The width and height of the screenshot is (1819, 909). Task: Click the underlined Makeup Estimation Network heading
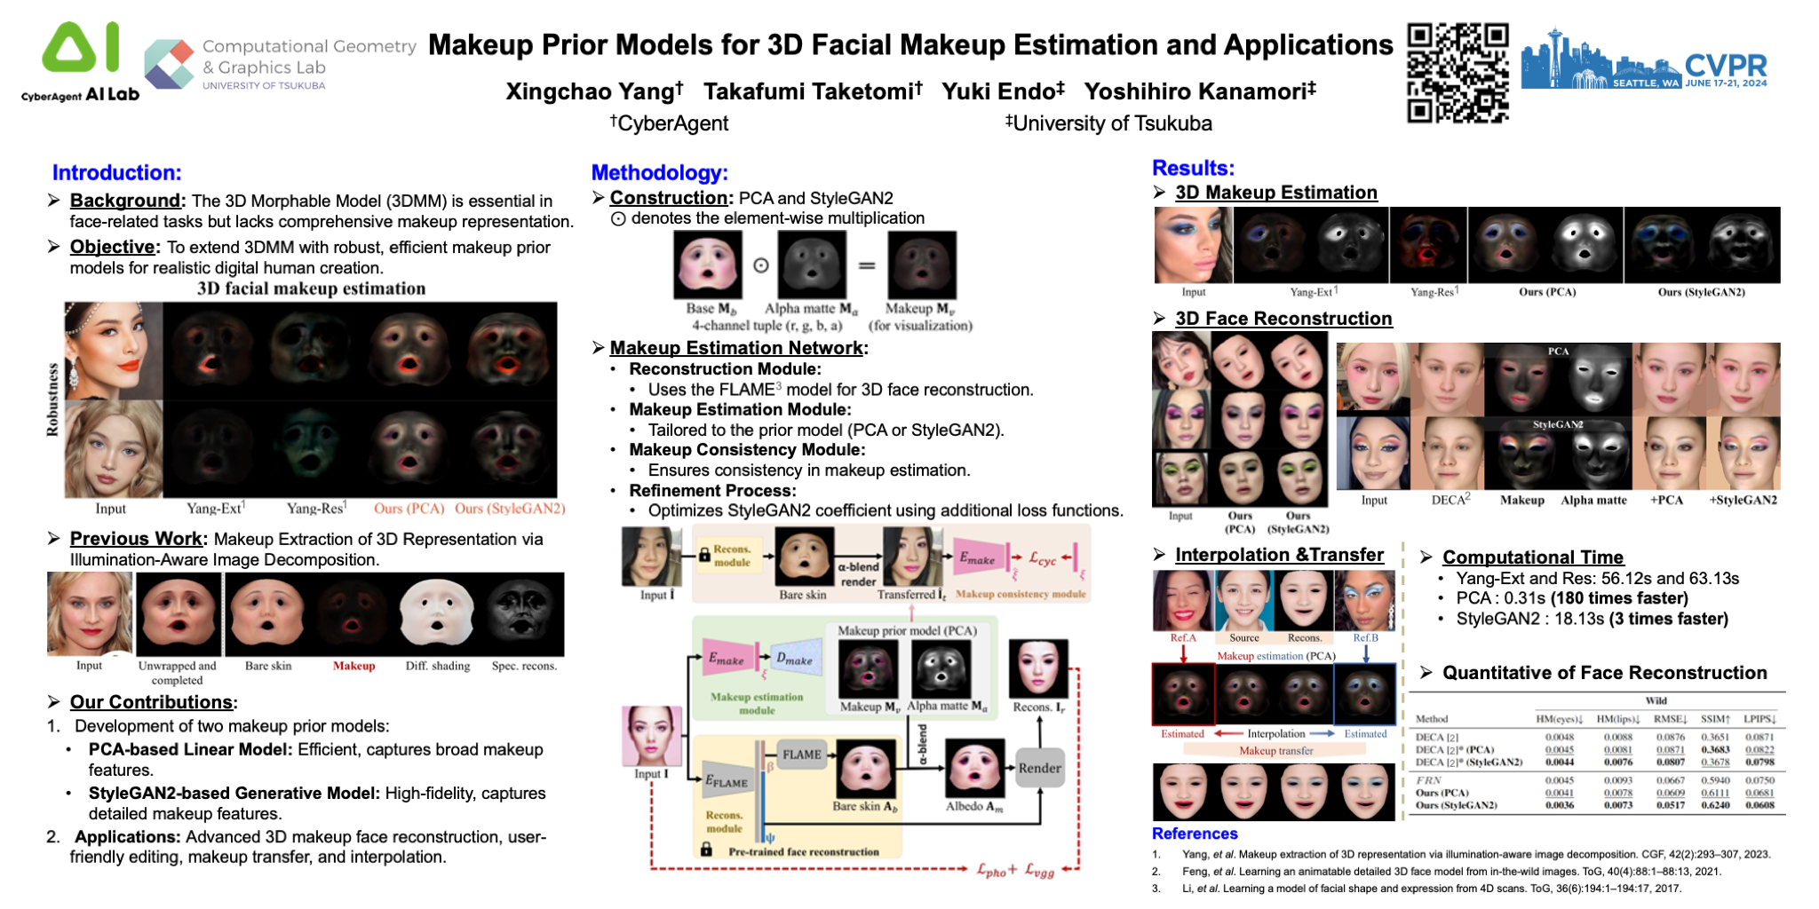736,348
